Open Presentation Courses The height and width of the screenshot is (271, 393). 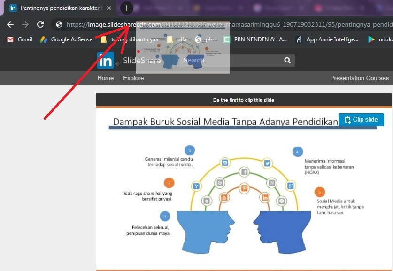coord(359,78)
